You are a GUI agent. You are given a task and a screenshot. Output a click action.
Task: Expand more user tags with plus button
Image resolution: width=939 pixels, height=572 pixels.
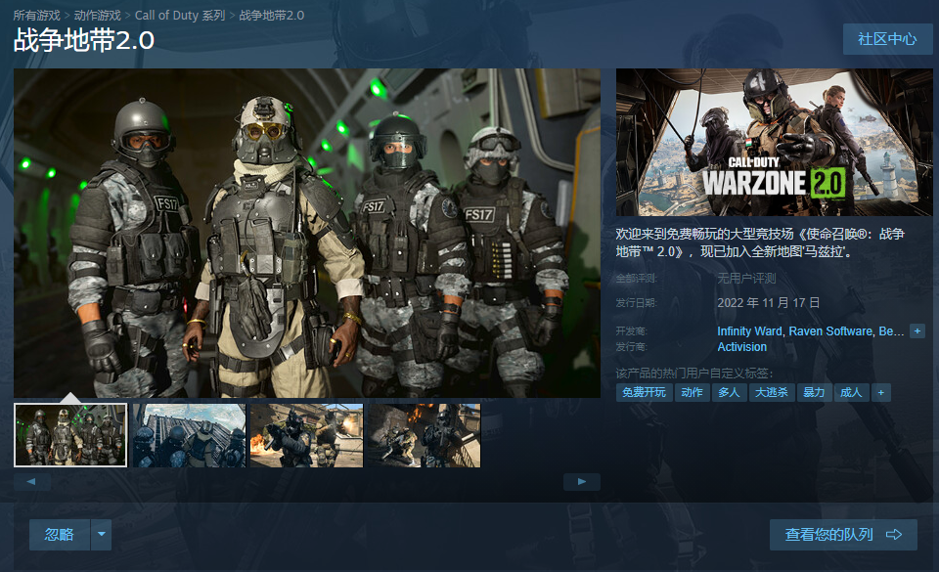(x=880, y=392)
